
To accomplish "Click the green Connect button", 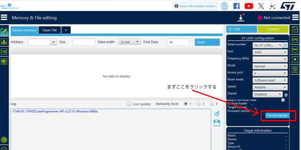I will tap(273, 29).
